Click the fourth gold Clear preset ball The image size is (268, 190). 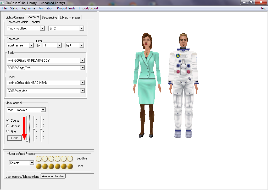pyautogui.click(x=58, y=166)
